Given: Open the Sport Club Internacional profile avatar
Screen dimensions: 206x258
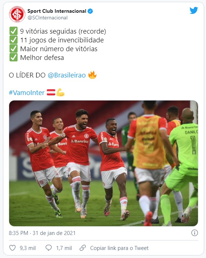Looking at the screenshot, I should (x=17, y=14).
